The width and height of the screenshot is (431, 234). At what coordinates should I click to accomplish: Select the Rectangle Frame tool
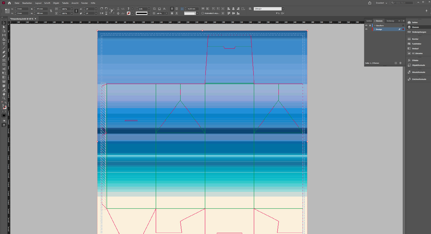point(4,60)
